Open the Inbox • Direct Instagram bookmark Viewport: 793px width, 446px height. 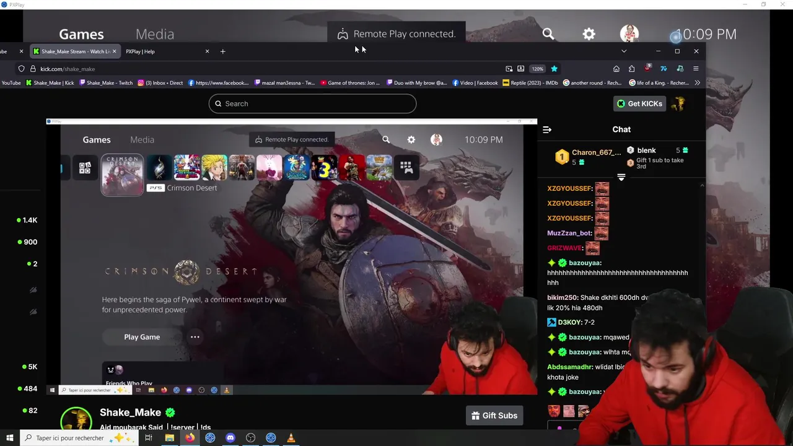coord(160,83)
